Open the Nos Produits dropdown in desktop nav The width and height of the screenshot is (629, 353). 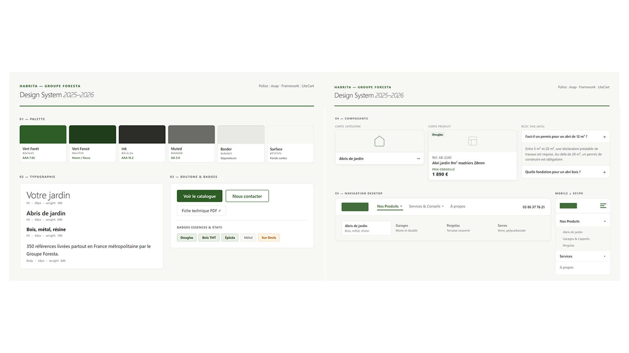click(x=390, y=206)
